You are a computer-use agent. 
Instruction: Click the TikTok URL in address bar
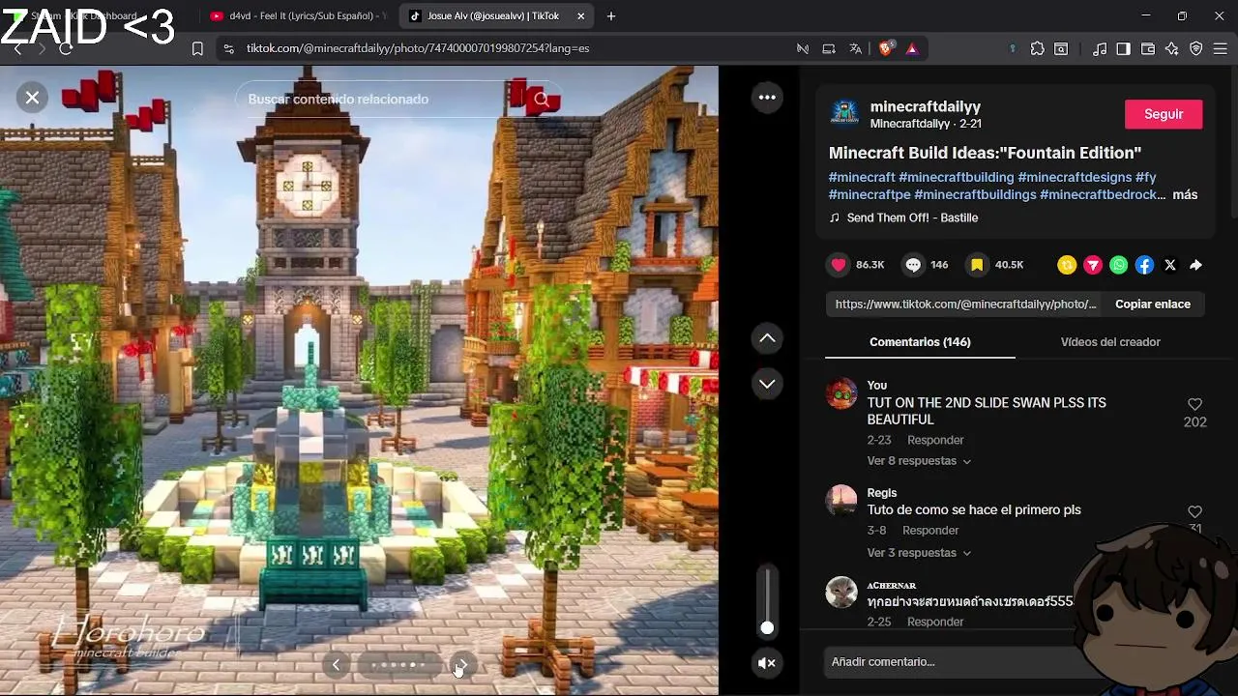tap(418, 48)
